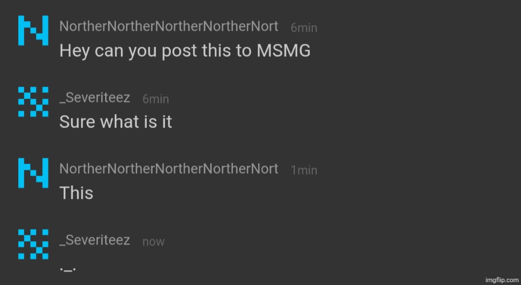This screenshot has height=285, width=521.
Task: Select the 'This' message text
Action: (76, 193)
